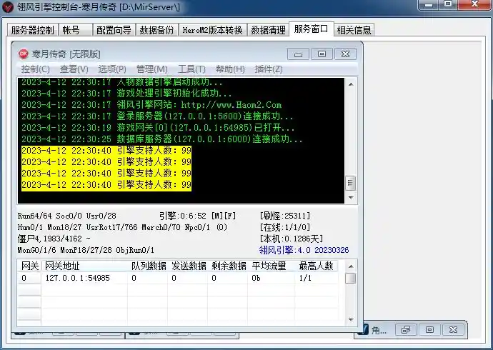Click gateway table scrollbar up arrow
This screenshot has width=493, height=350.
[351, 266]
